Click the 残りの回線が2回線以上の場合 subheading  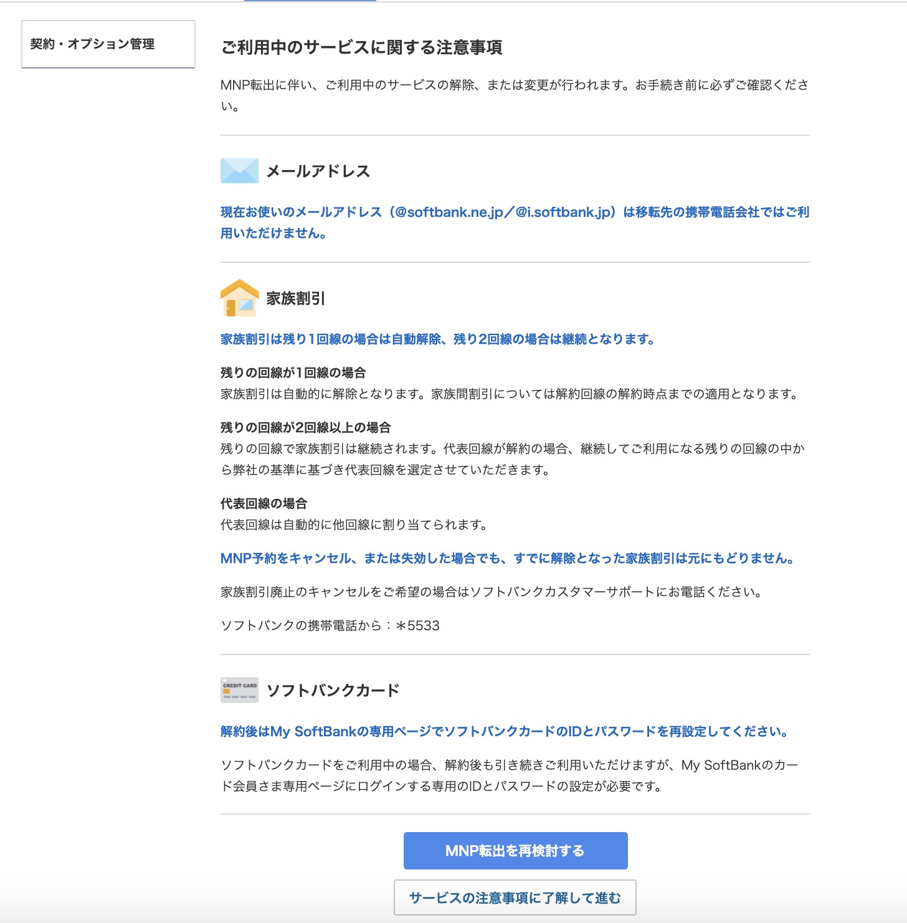[x=305, y=428]
